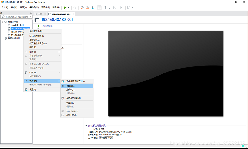Click the black VM screen preview thumbnail

(x=166, y=73)
